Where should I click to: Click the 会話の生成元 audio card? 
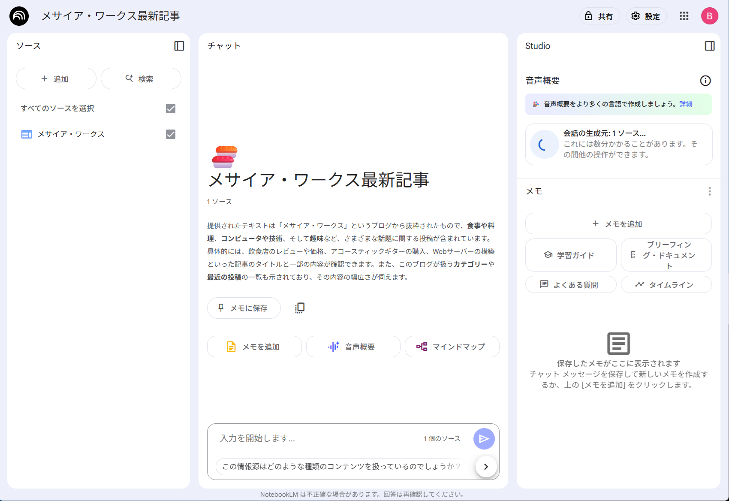(619, 145)
